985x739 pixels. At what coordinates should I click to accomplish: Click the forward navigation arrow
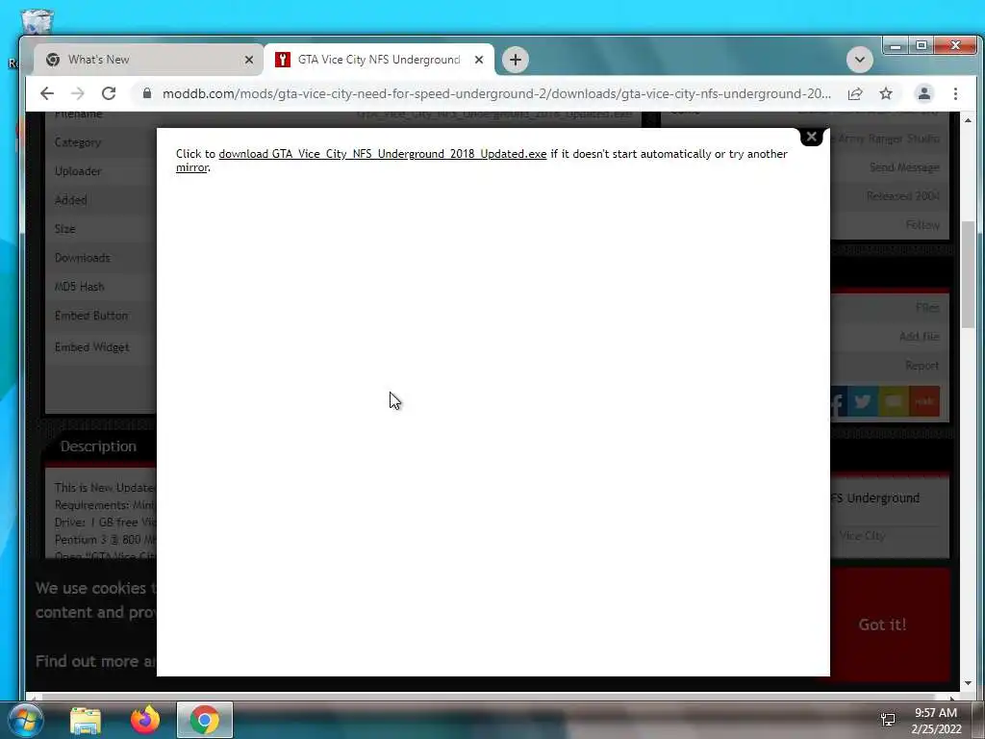77,93
